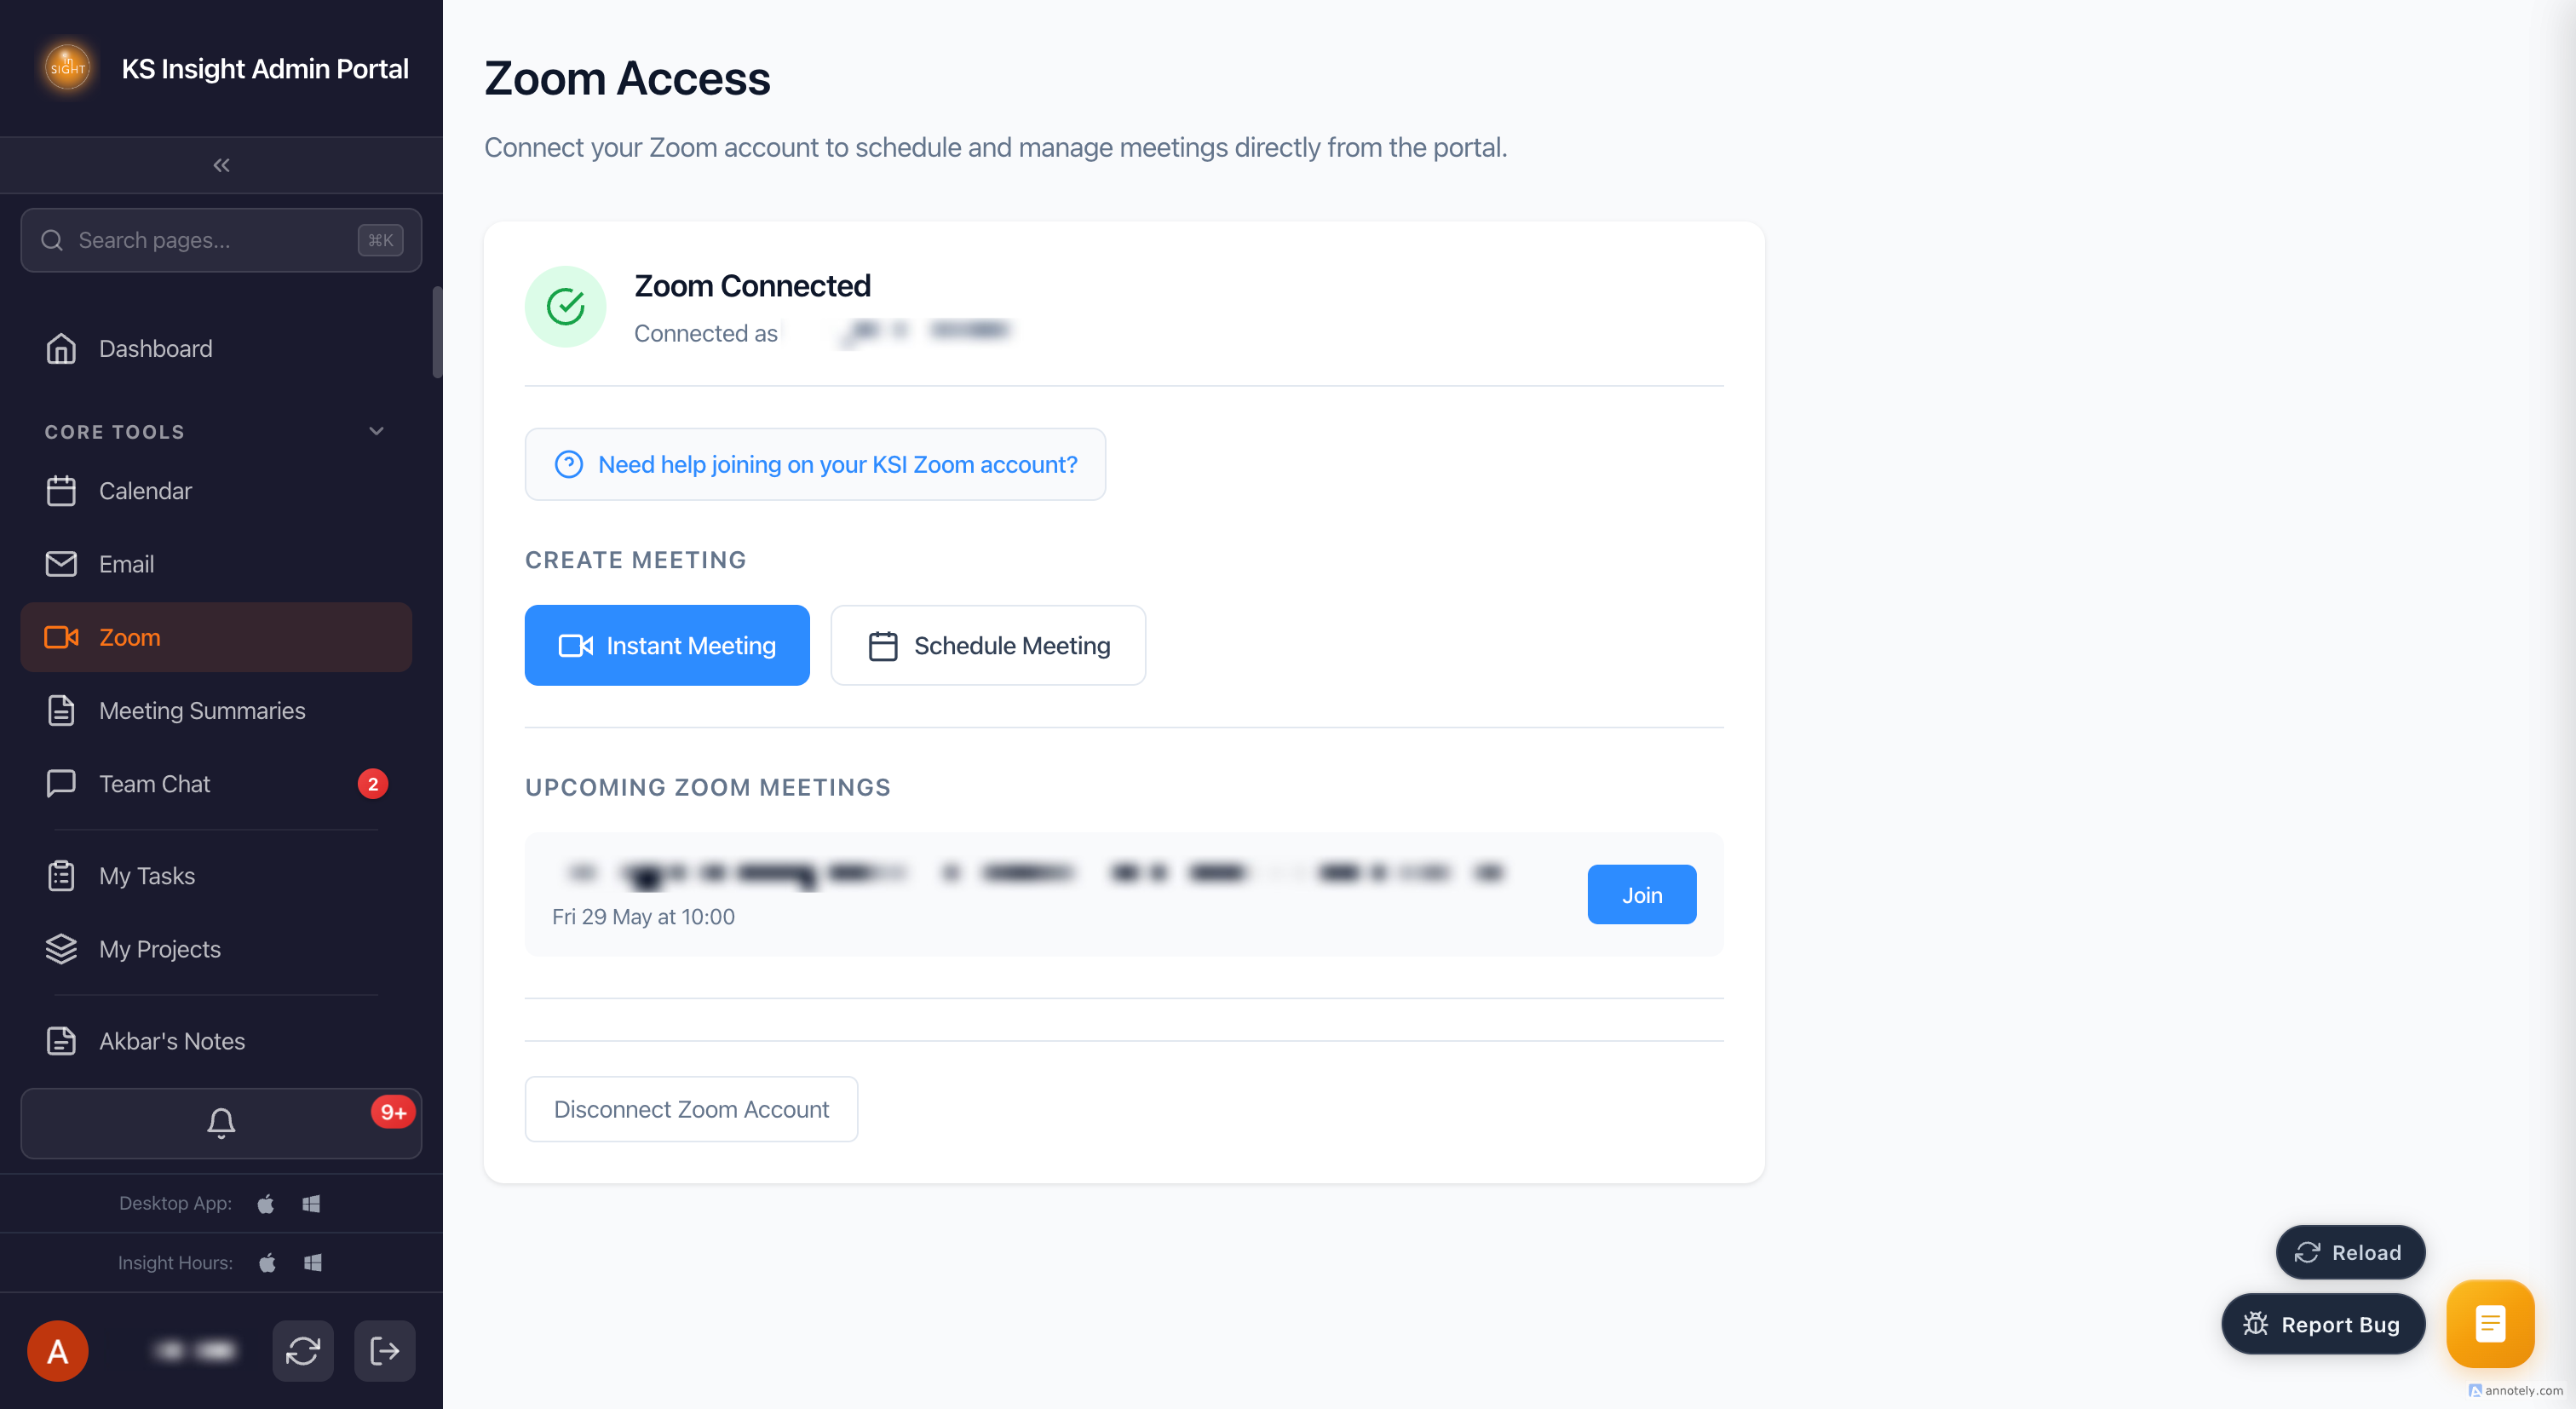
Task: Click the logout icon in sidebar footer
Action: click(x=385, y=1351)
